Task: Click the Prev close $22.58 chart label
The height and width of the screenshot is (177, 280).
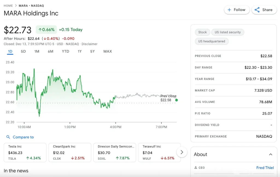Action: pyautogui.click(x=168, y=98)
